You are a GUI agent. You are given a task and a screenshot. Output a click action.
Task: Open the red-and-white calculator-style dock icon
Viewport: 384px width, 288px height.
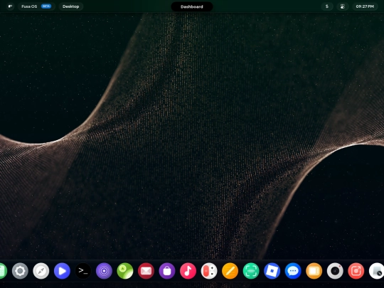pyautogui.click(x=209, y=271)
